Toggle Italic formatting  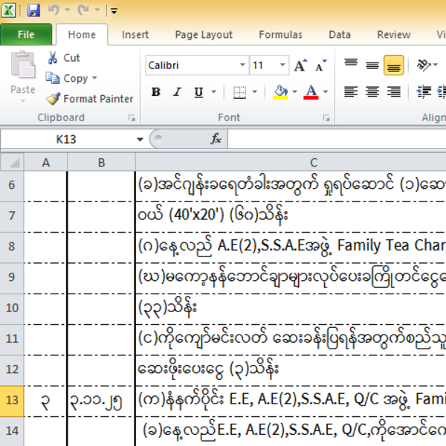pyautogui.click(x=178, y=92)
